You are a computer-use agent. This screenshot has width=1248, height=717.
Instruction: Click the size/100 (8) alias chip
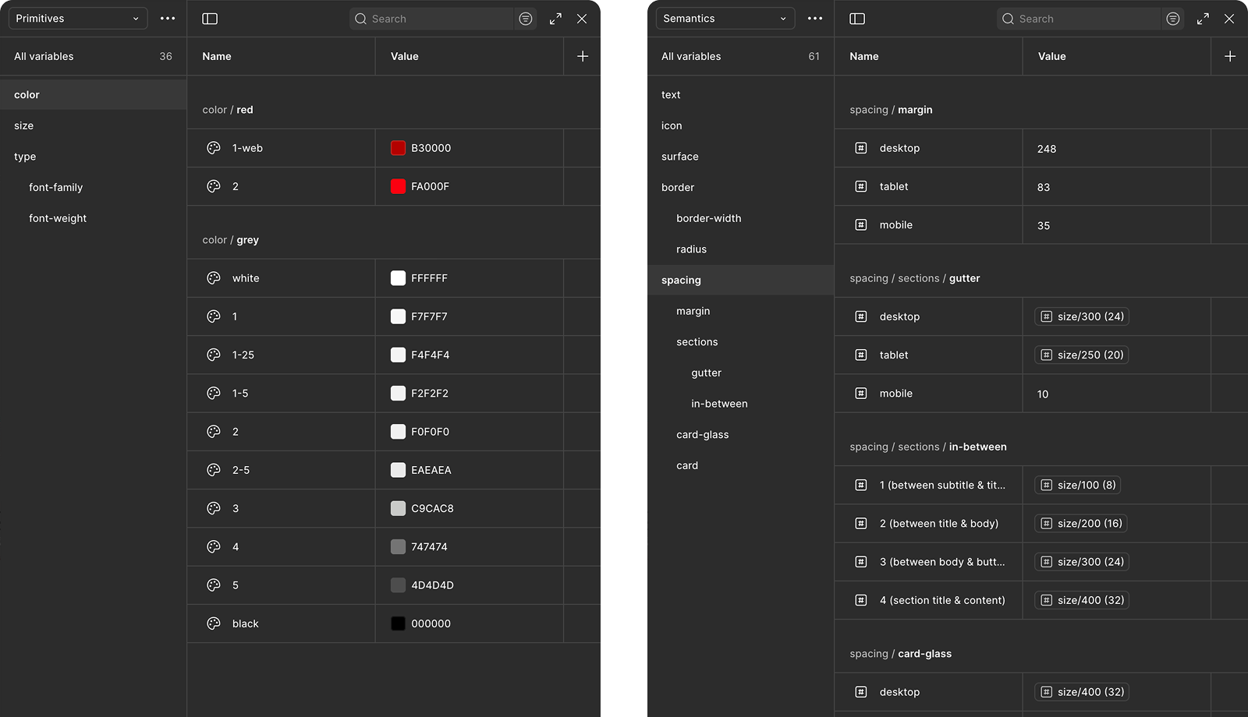point(1078,485)
